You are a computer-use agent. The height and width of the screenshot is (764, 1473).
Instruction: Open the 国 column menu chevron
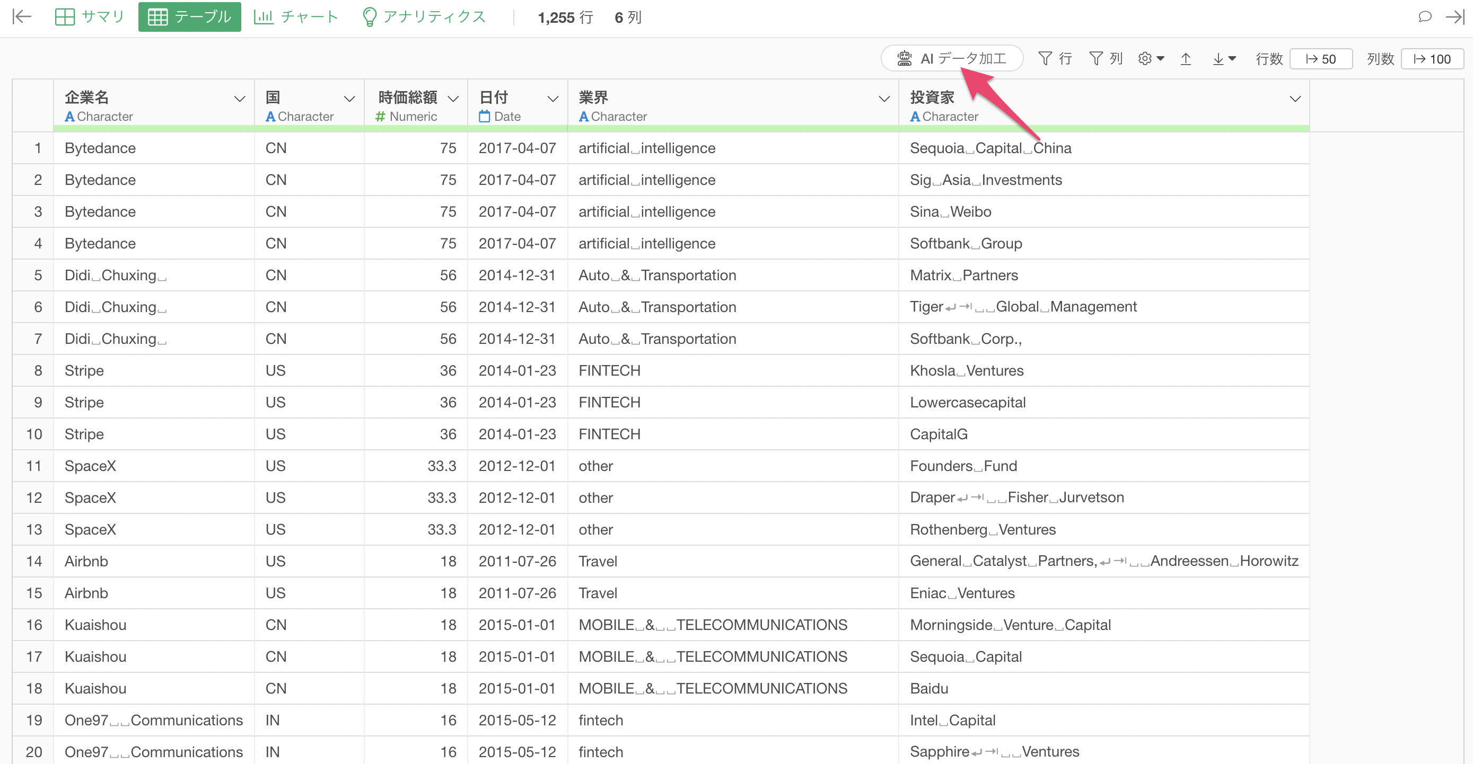tap(349, 99)
